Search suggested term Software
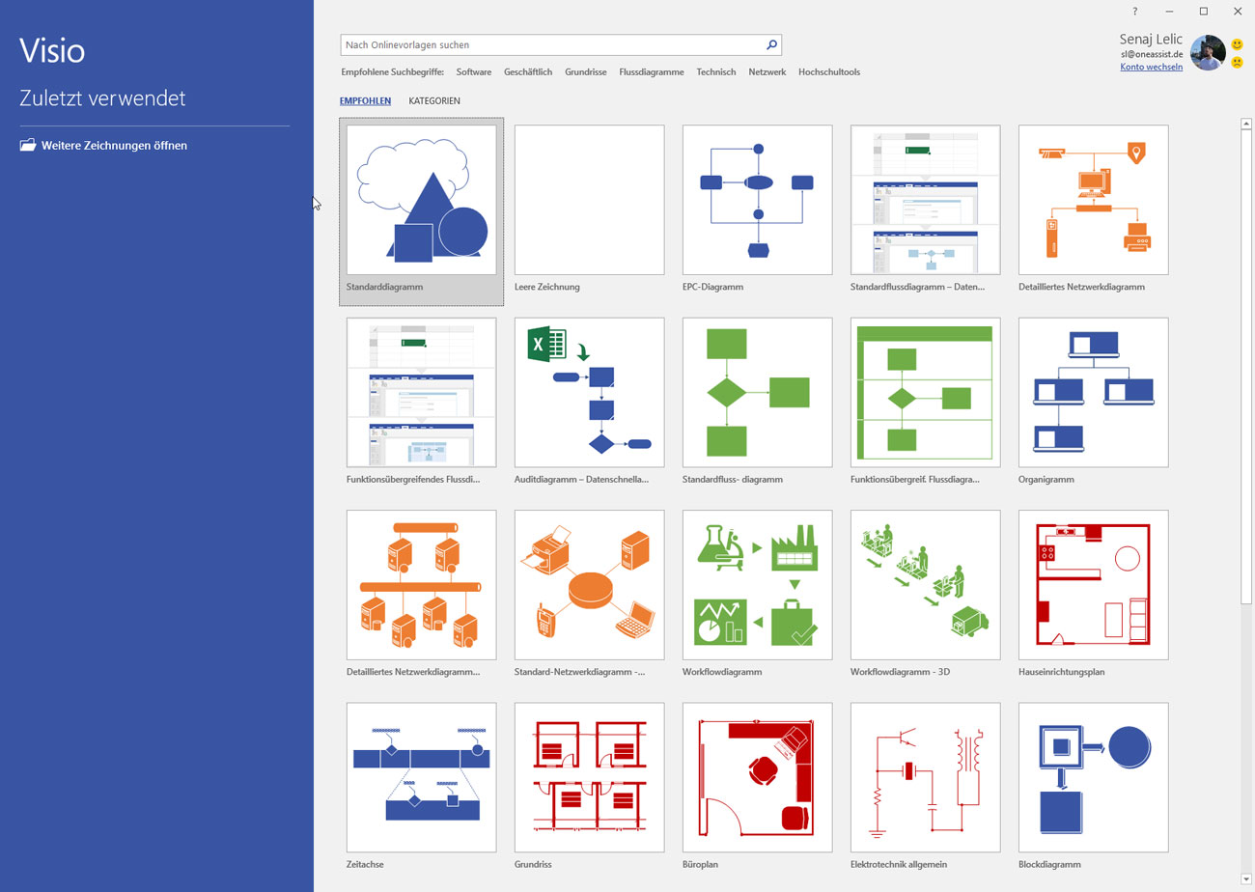The image size is (1255, 892). pyautogui.click(x=474, y=72)
